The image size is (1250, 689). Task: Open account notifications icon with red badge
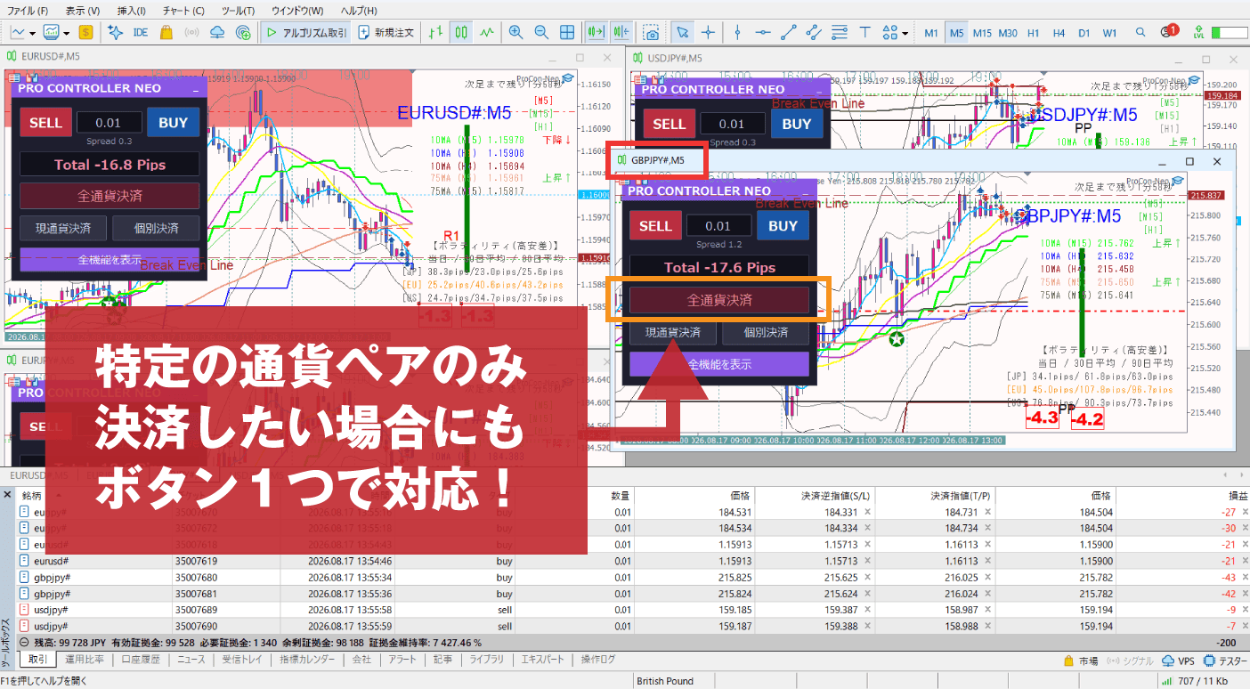coord(1169,32)
